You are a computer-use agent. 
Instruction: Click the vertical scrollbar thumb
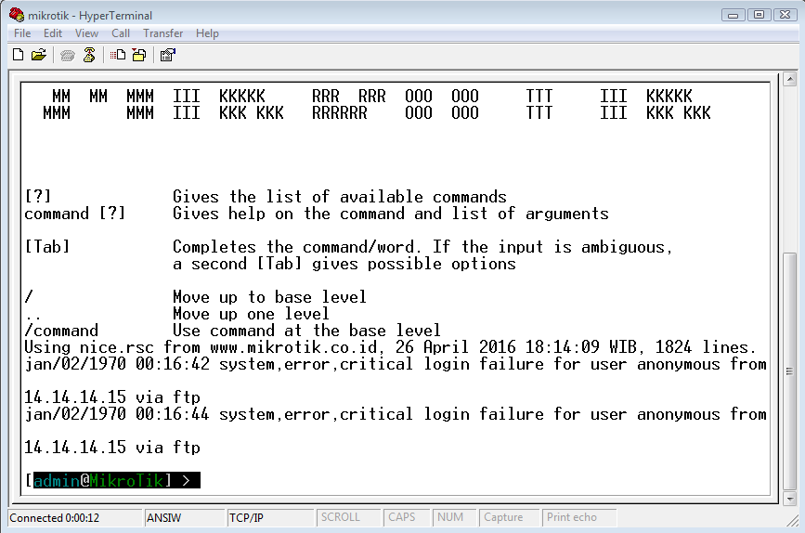[789, 371]
